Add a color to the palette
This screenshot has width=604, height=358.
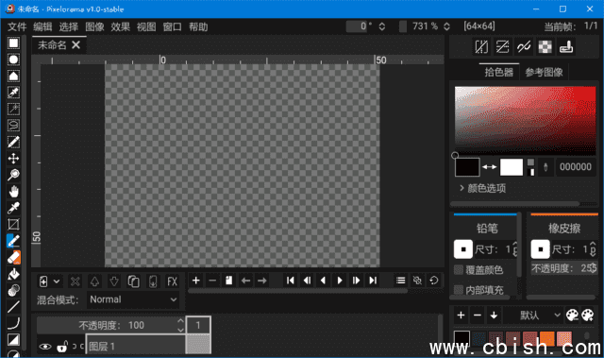(461, 315)
